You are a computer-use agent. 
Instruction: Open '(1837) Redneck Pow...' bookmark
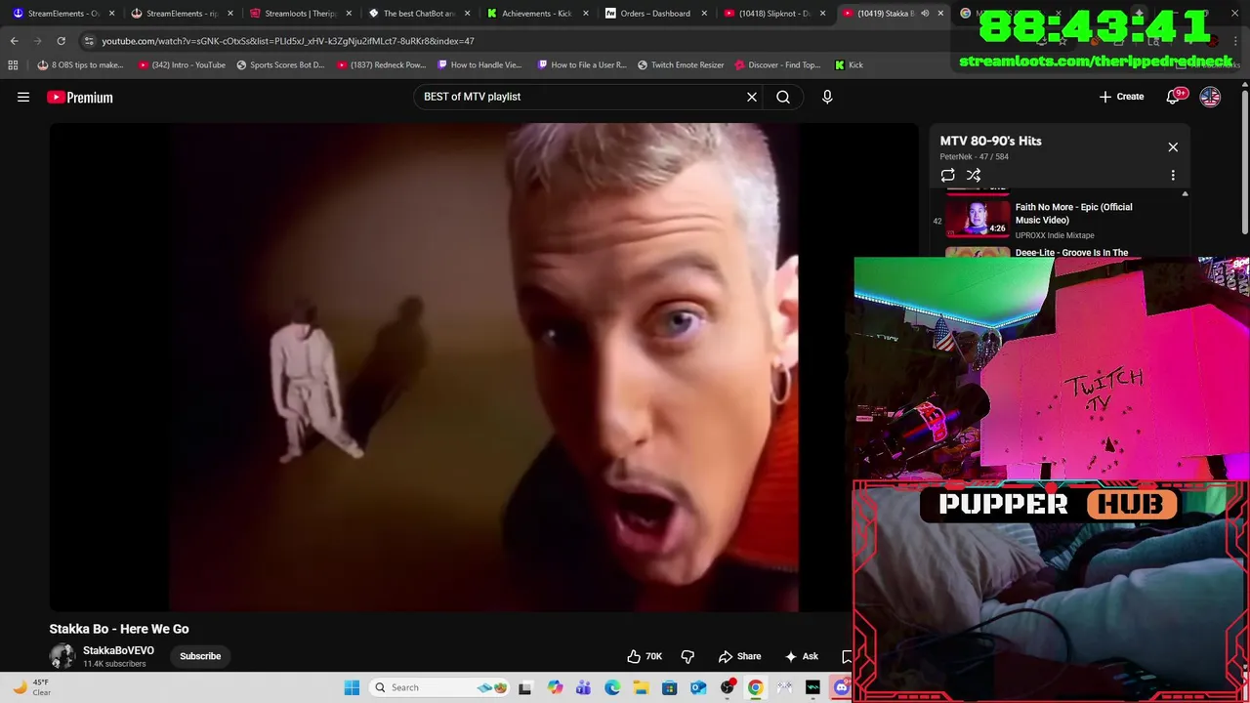point(382,64)
